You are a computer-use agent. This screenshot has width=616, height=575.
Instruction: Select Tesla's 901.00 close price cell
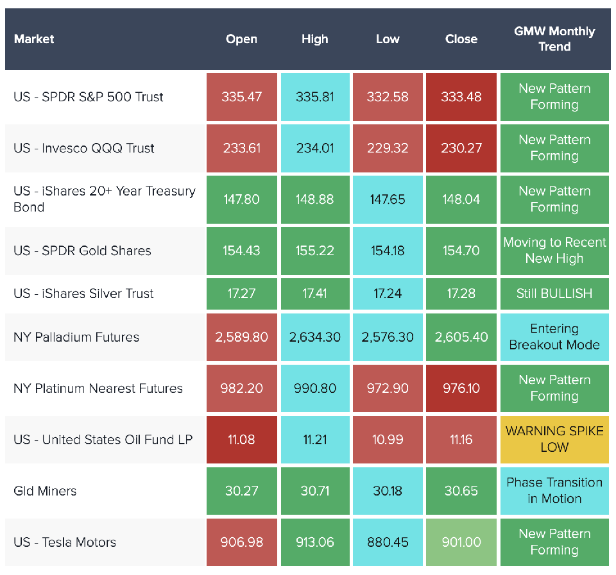(x=461, y=542)
